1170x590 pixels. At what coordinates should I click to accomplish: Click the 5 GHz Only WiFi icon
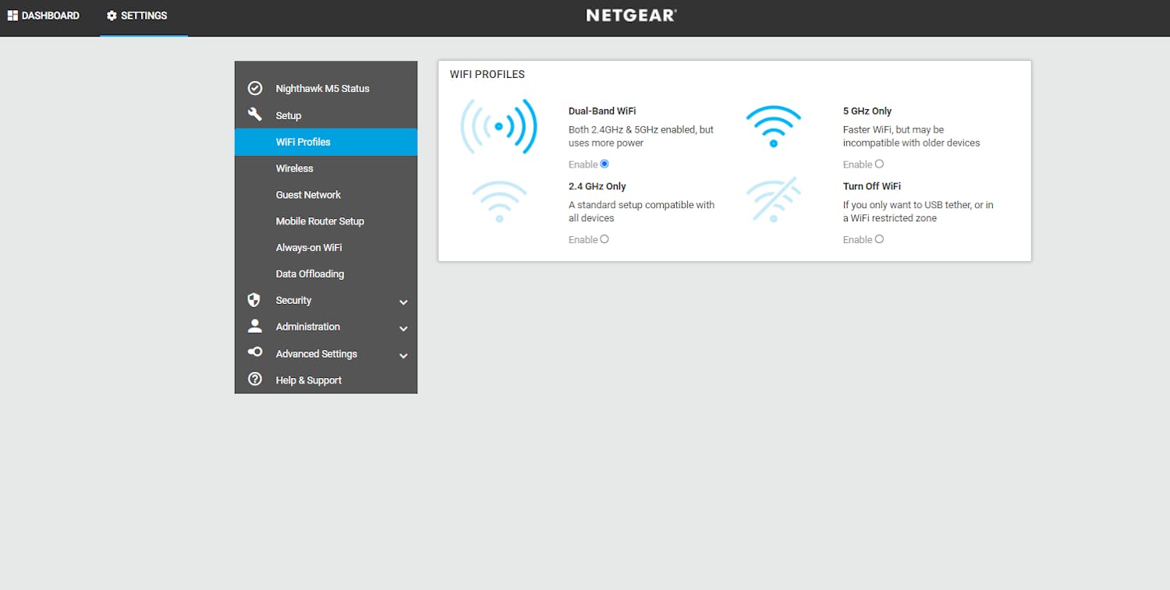tap(774, 125)
